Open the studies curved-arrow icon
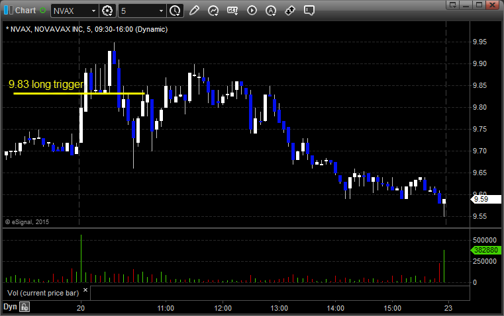This screenshot has height=316, width=504. (213, 11)
